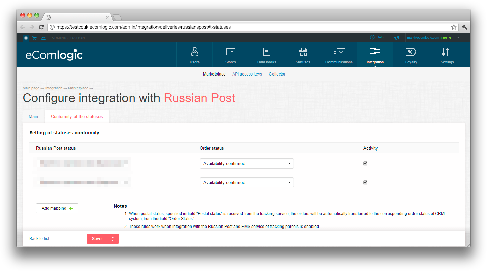Switch to the Main tab

coord(33,116)
